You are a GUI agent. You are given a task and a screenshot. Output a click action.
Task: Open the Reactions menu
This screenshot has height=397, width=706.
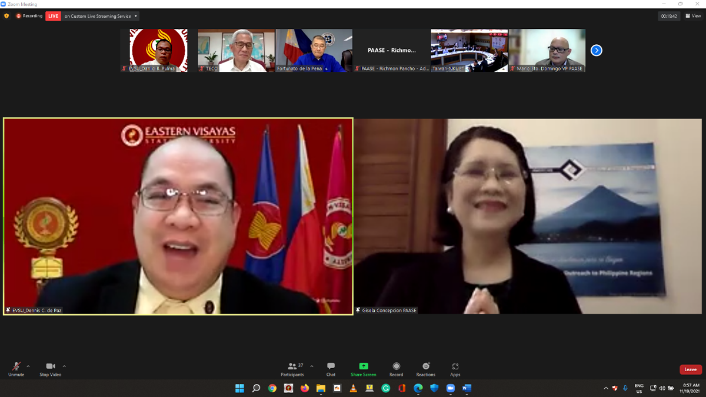pos(425,368)
